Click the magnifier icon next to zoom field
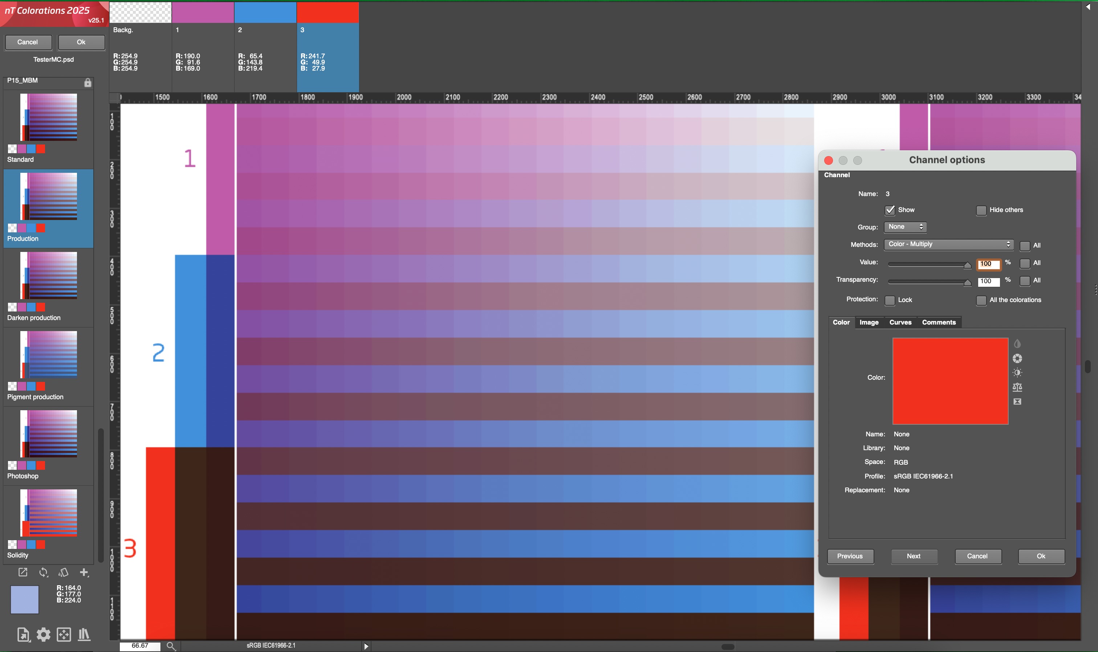The height and width of the screenshot is (652, 1098). pyautogui.click(x=171, y=646)
